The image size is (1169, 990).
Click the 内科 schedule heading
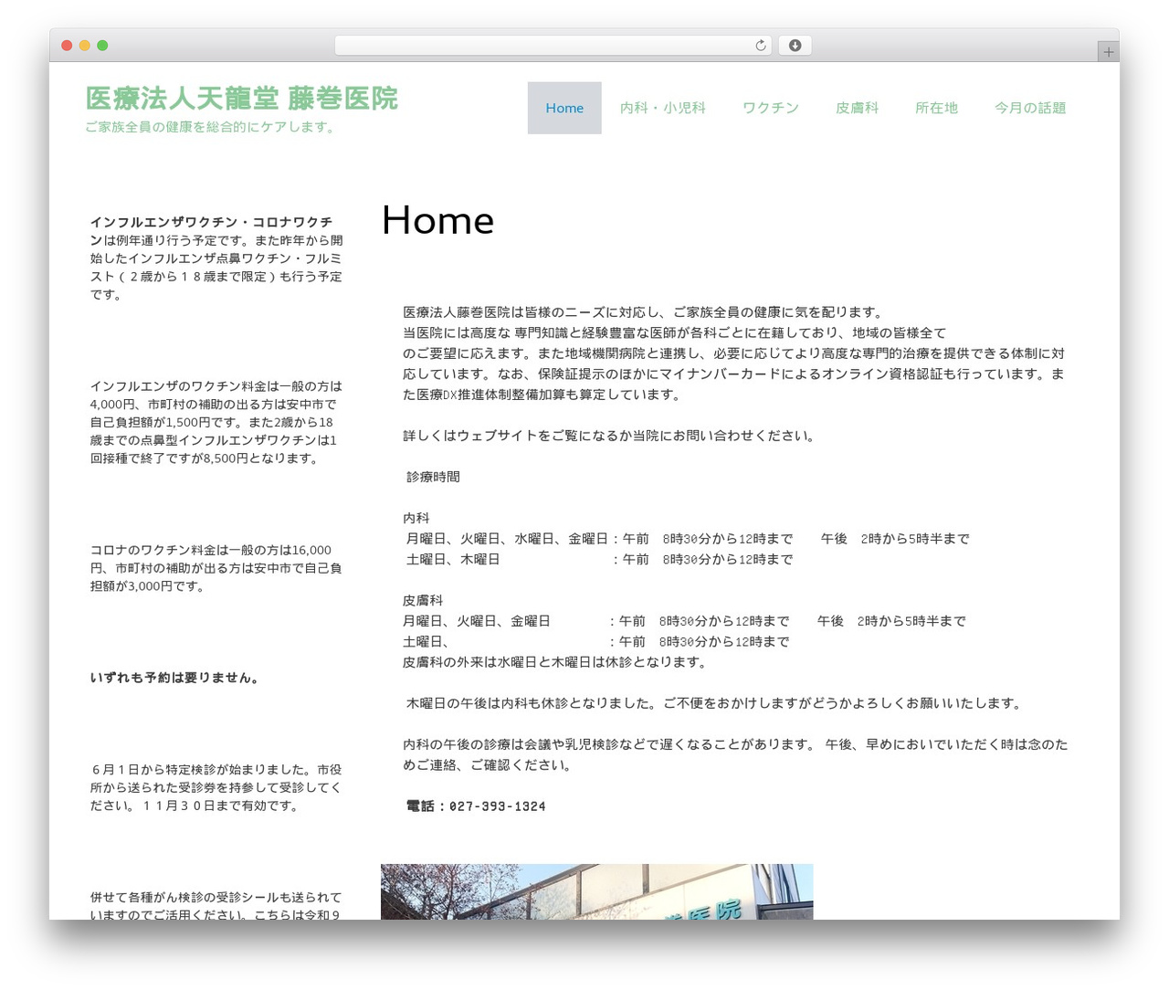[x=416, y=518]
